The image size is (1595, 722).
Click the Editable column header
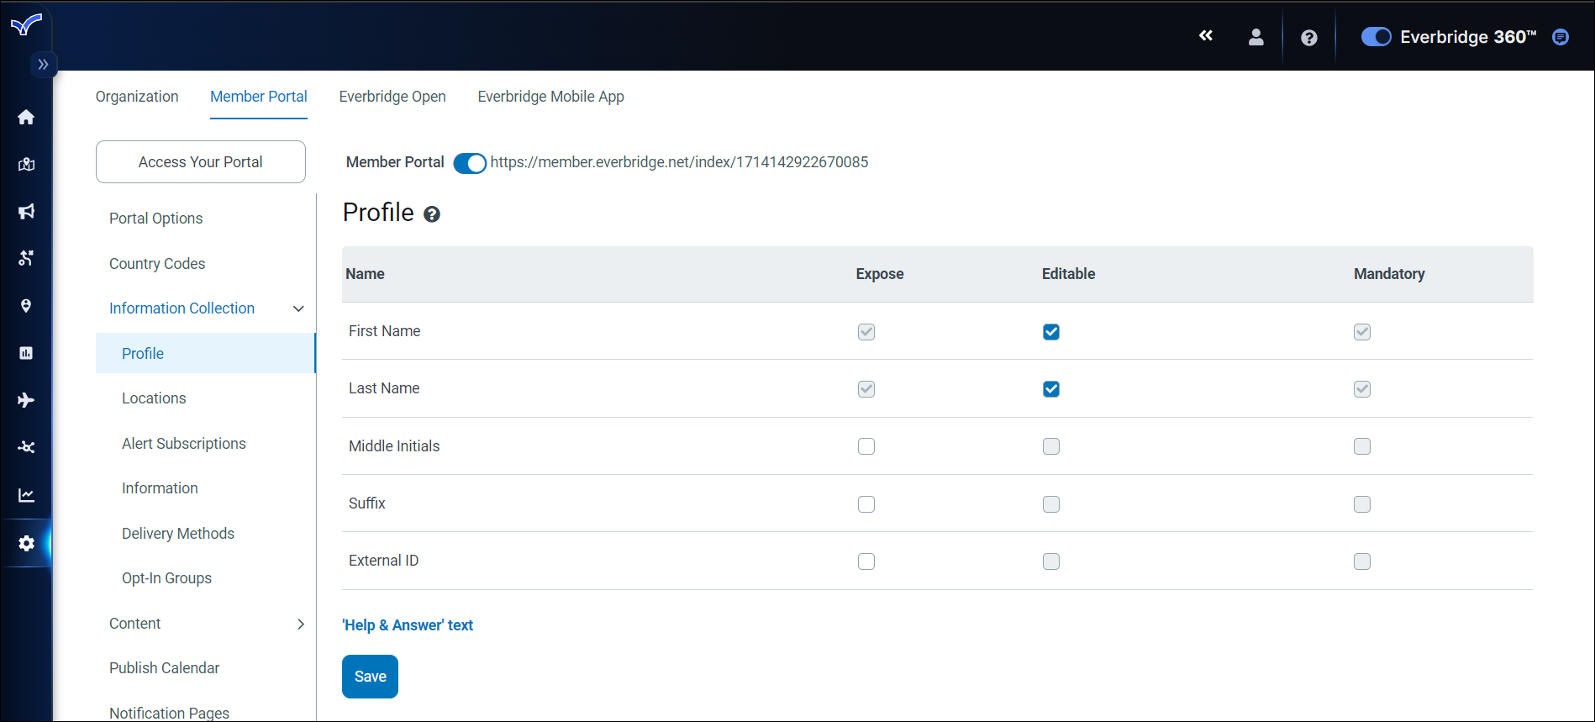(1068, 274)
